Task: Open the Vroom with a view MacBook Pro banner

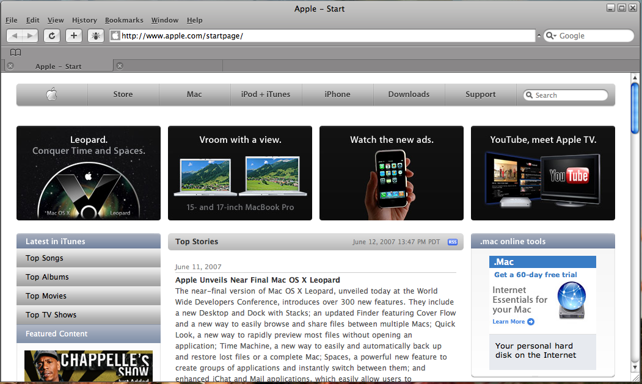Action: [x=240, y=173]
